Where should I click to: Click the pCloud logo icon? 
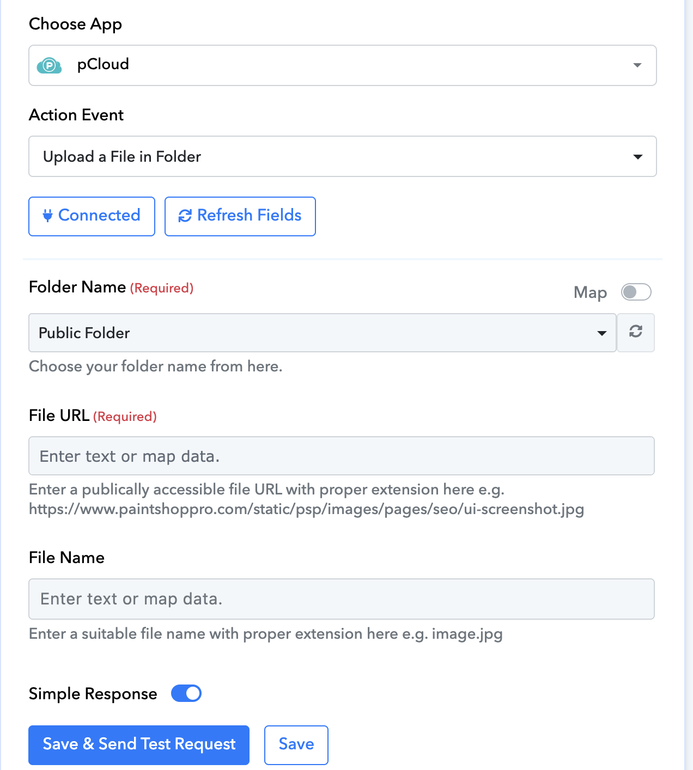coord(49,66)
